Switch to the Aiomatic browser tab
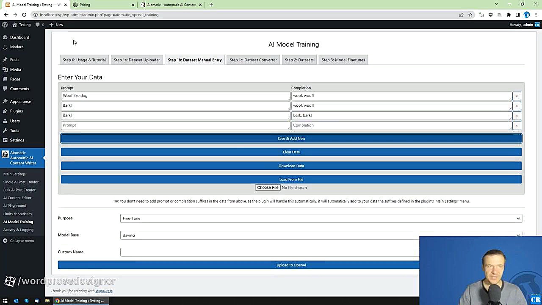The height and width of the screenshot is (305, 542). pos(171,5)
